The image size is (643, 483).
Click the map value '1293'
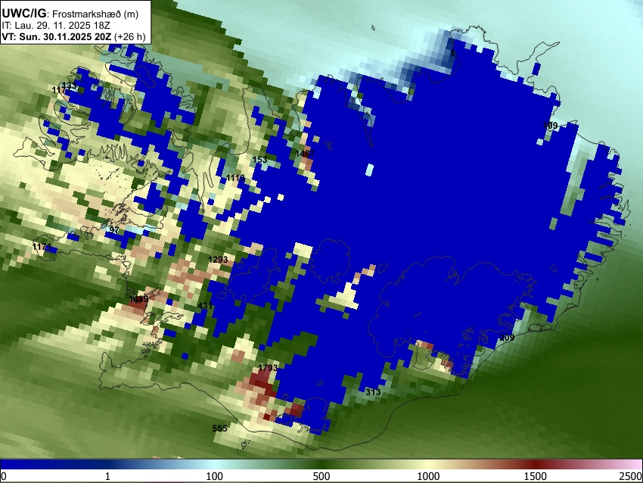pos(218,260)
